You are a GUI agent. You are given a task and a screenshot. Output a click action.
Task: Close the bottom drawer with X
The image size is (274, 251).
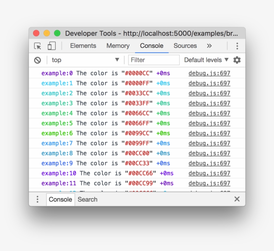coord(237,199)
